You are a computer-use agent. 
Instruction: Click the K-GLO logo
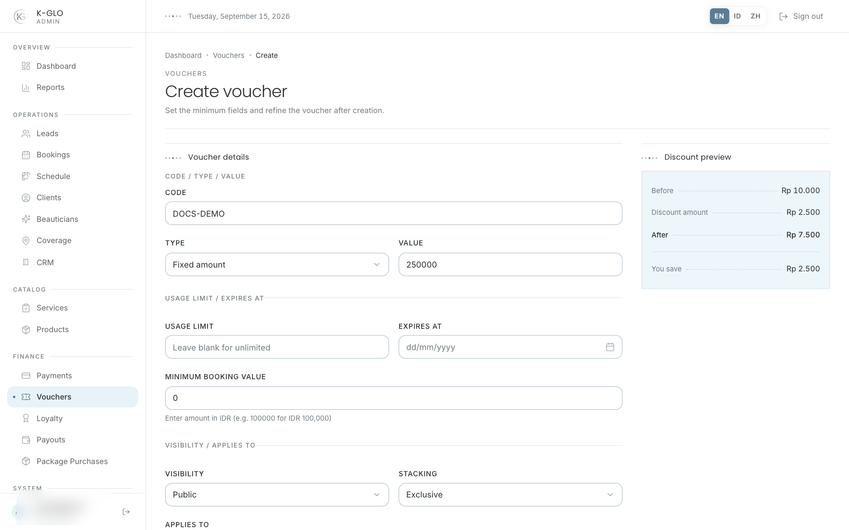coord(21,16)
